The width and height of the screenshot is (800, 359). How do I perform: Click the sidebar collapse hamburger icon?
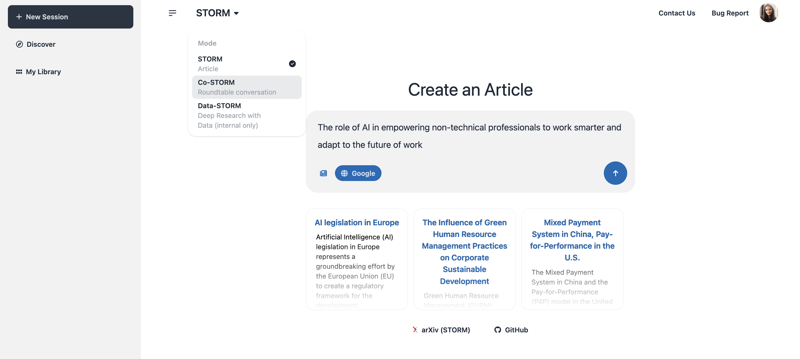coord(172,13)
